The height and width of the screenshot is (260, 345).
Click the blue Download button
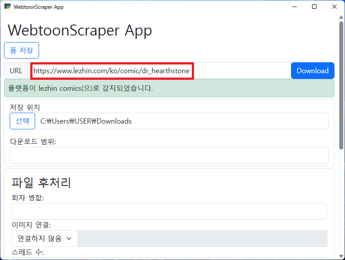coord(313,71)
